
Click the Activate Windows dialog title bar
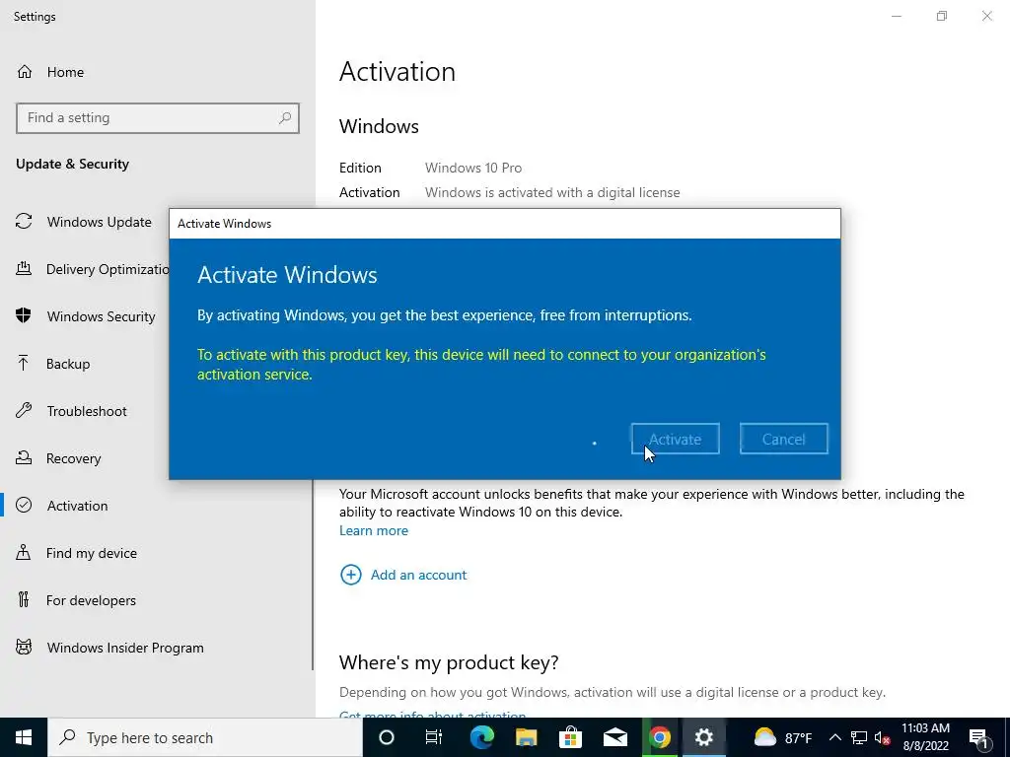click(x=505, y=224)
